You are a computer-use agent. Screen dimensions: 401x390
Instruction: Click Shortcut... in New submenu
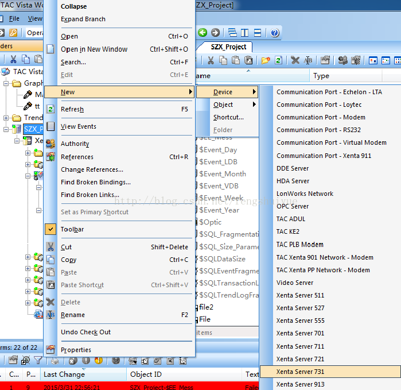pyautogui.click(x=228, y=117)
